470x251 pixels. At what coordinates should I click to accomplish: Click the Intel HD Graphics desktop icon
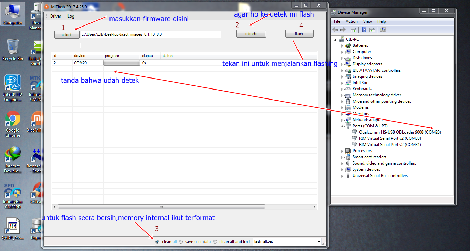click(x=13, y=88)
